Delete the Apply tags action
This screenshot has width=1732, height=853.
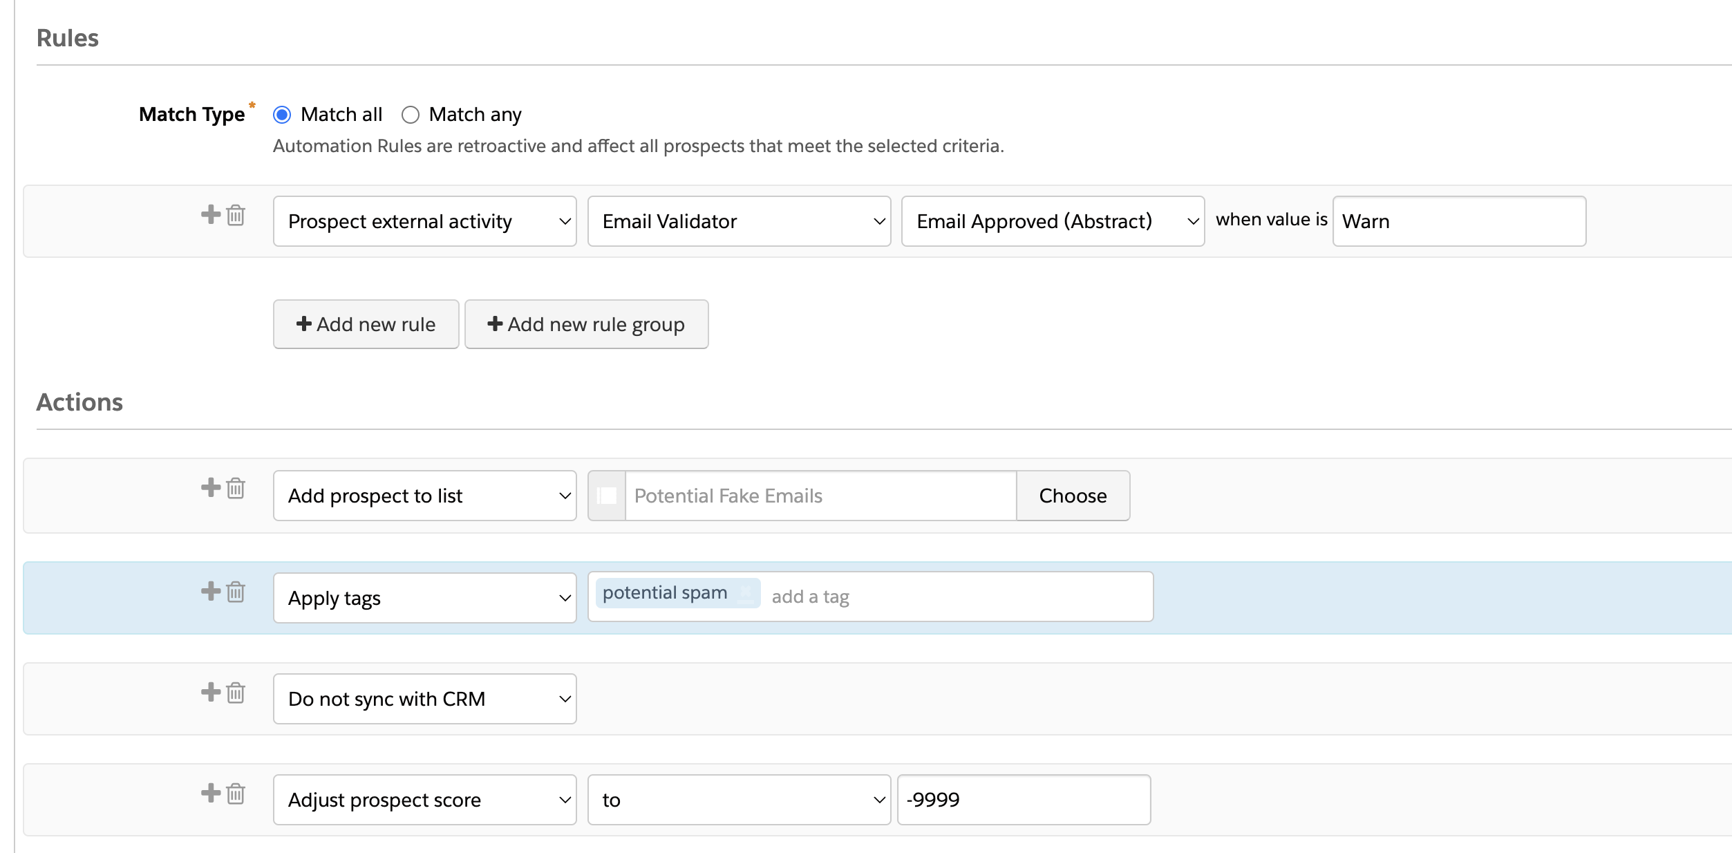(236, 592)
